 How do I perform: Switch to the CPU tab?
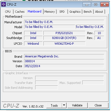(8, 12)
